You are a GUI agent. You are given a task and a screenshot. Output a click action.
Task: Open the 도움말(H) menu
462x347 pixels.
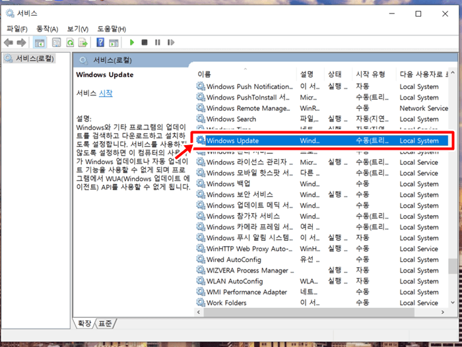coord(112,29)
